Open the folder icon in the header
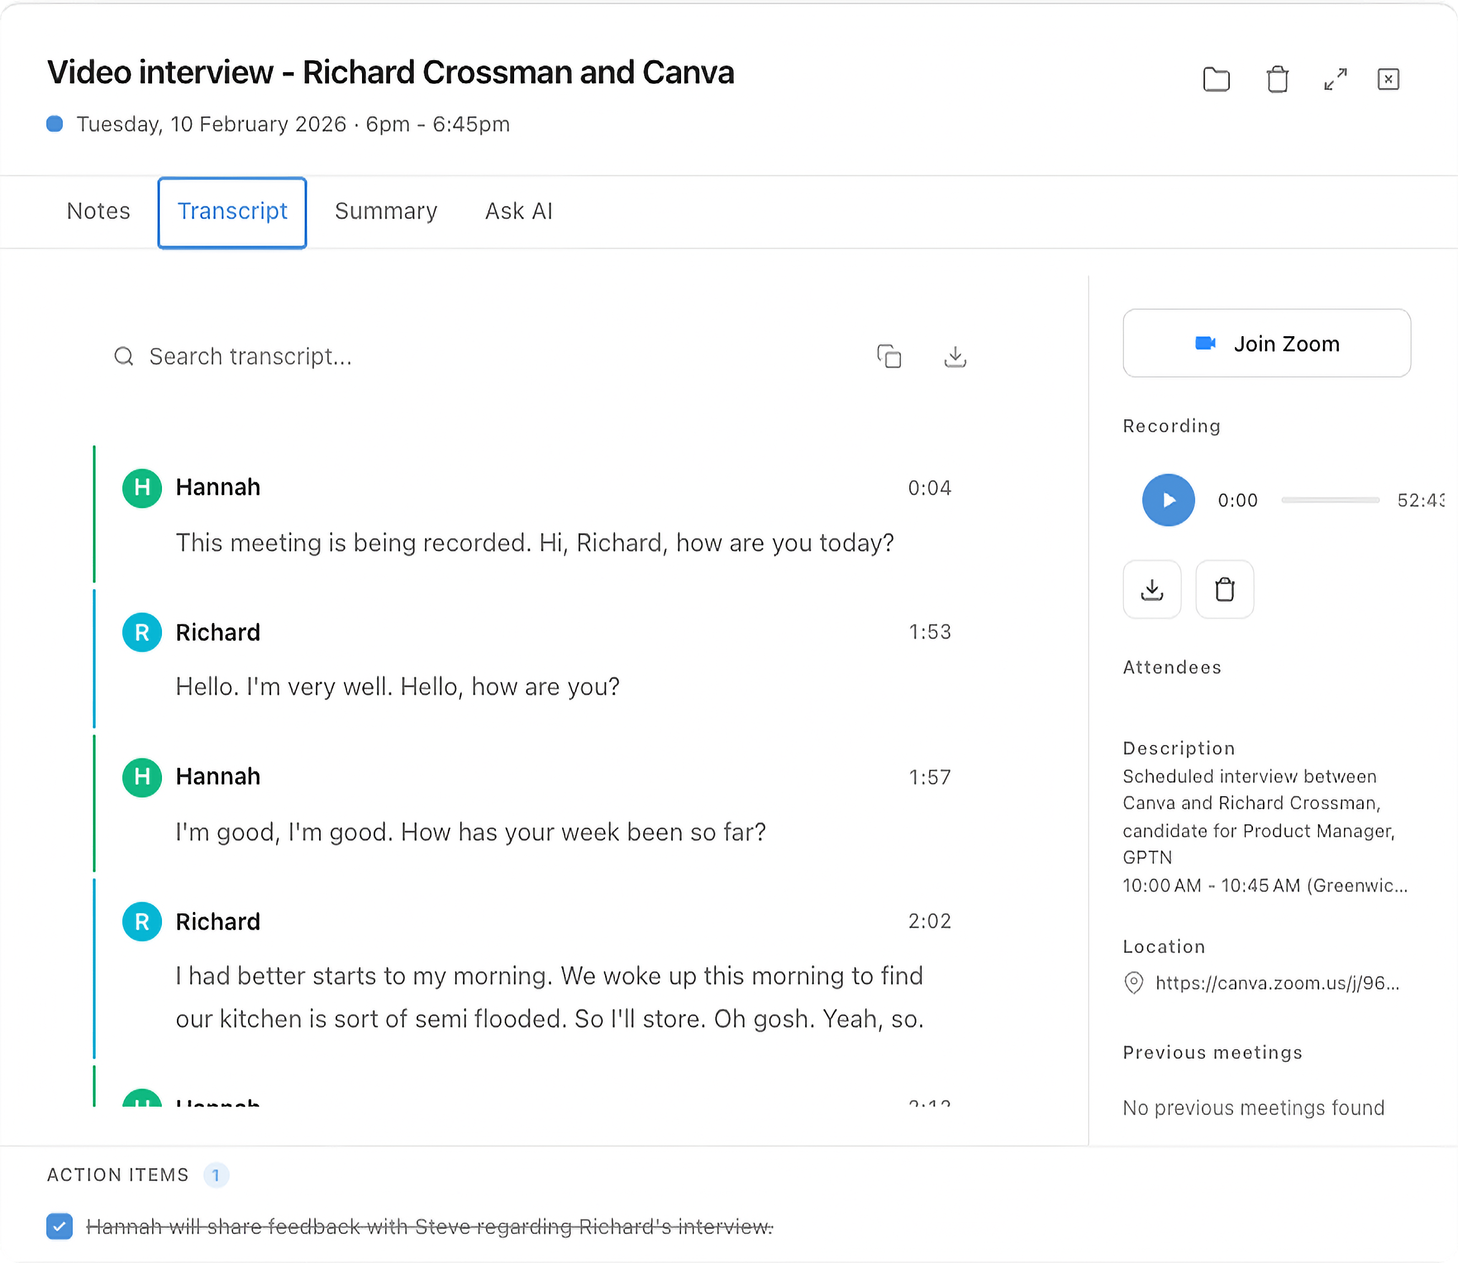 point(1217,79)
